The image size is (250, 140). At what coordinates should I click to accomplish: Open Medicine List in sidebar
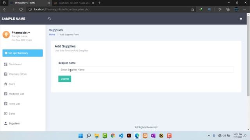point(16,94)
